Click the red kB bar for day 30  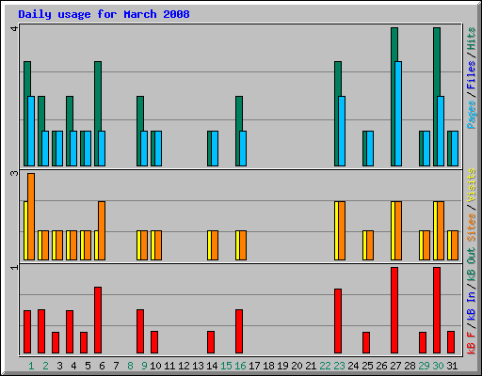tap(437, 310)
